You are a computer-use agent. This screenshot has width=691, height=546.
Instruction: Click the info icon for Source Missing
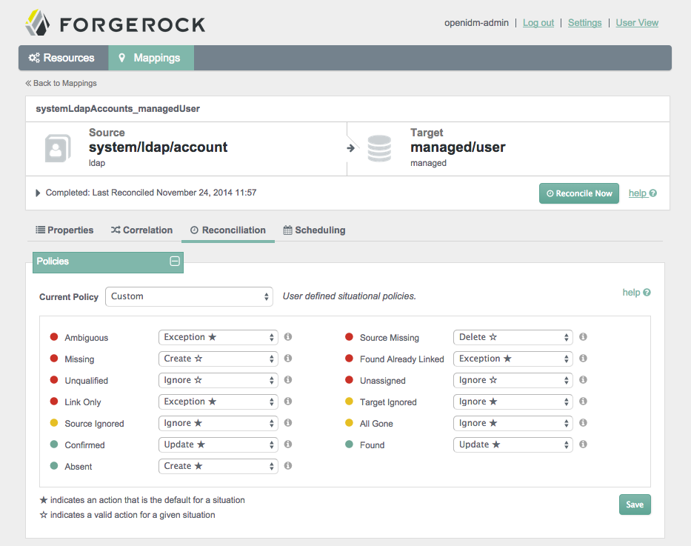(583, 337)
